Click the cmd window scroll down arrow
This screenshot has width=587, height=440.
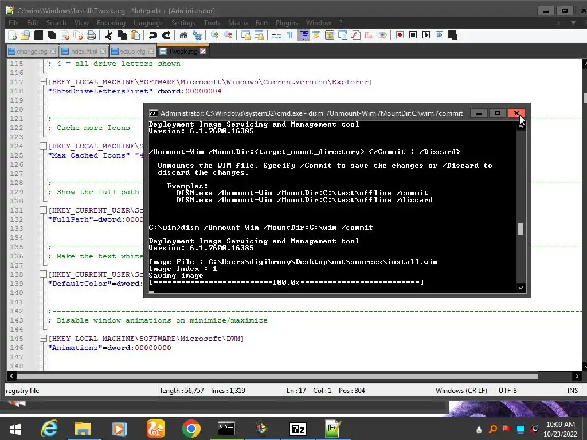point(521,288)
